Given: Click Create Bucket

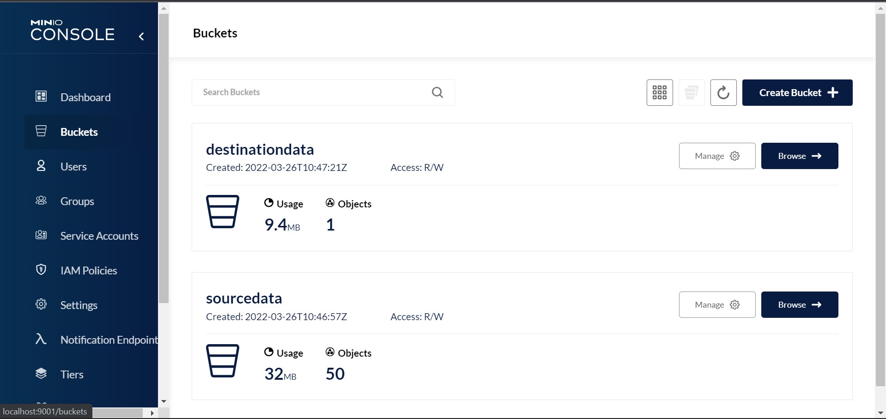Looking at the screenshot, I should click(x=797, y=92).
